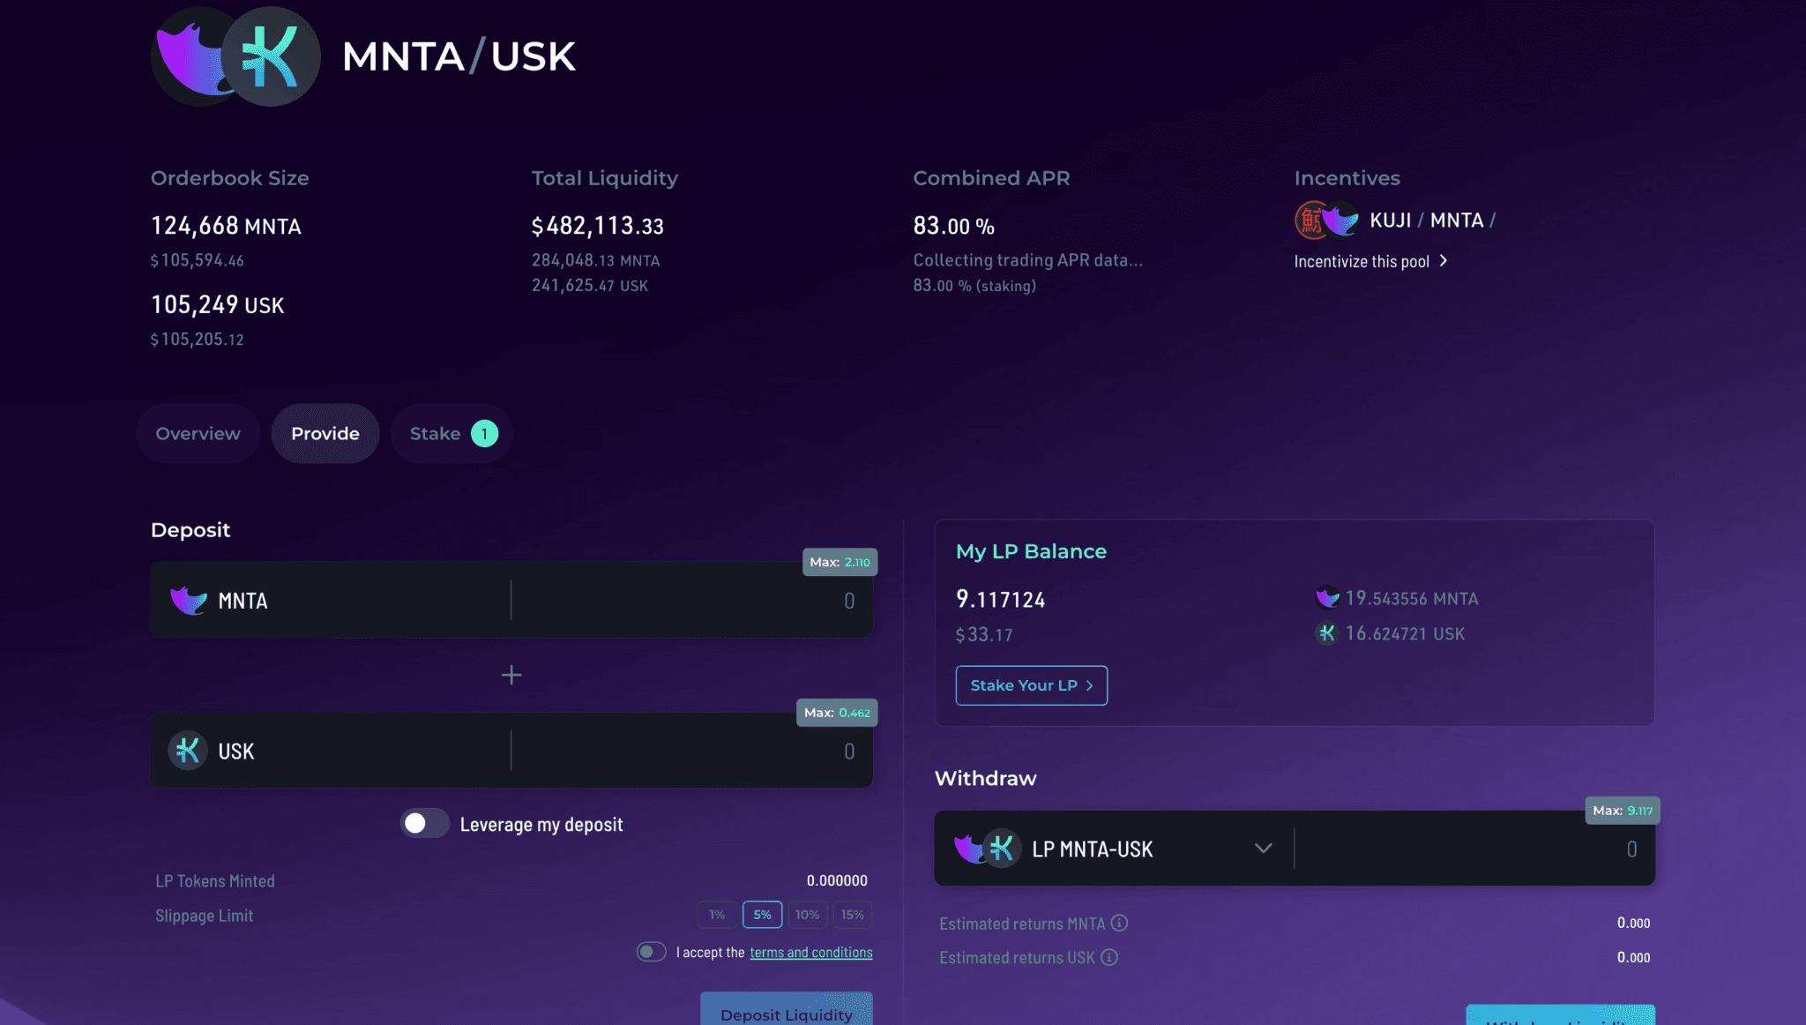Viewport: 1806px width, 1025px height.
Task: Click the withdraw LP amount field
Action: [x=1474, y=849]
